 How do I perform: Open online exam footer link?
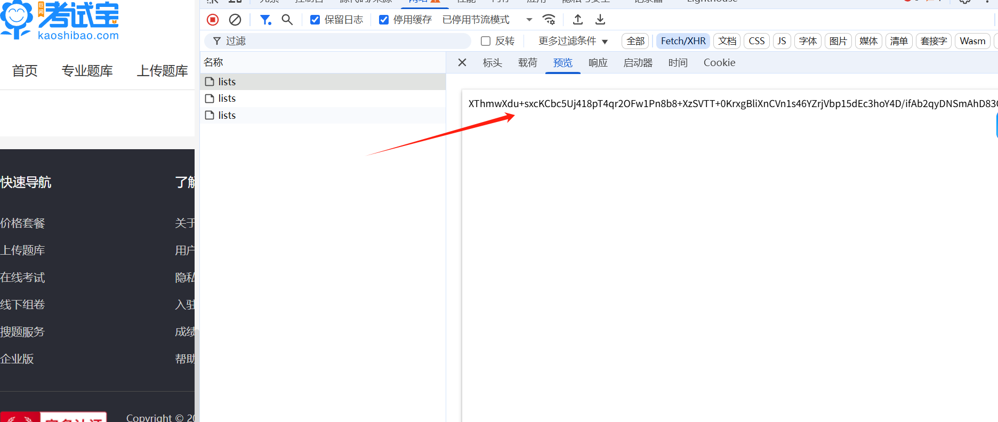tap(22, 278)
